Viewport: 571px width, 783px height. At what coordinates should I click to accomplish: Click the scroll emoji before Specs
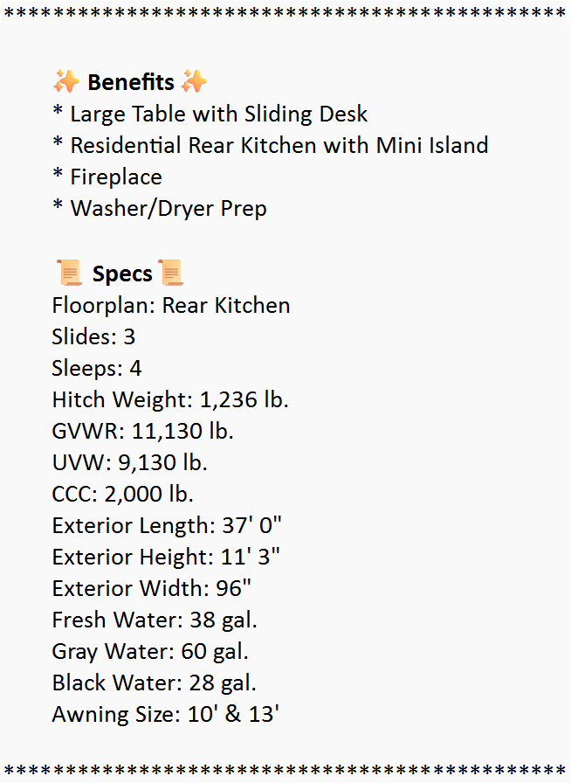click(68, 274)
